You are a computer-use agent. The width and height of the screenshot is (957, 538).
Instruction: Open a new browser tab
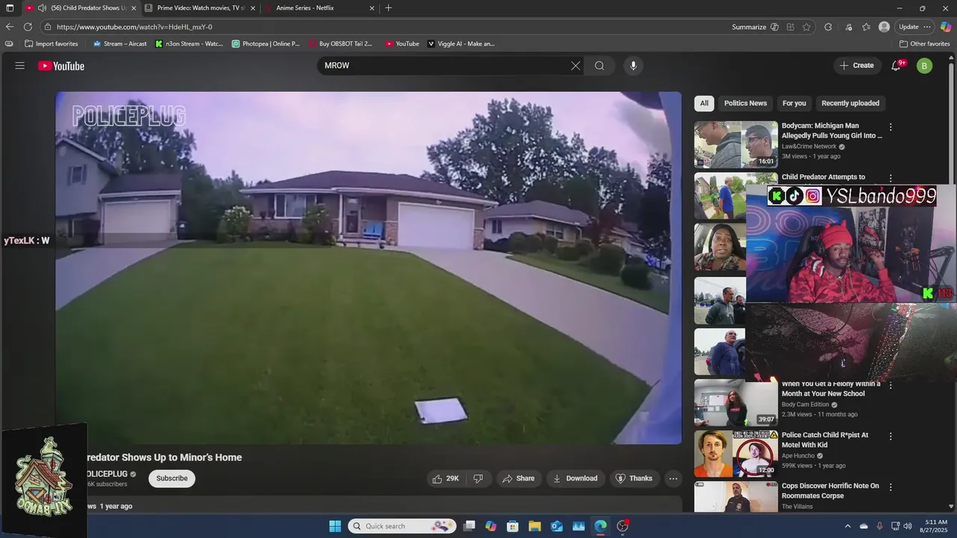tap(388, 7)
